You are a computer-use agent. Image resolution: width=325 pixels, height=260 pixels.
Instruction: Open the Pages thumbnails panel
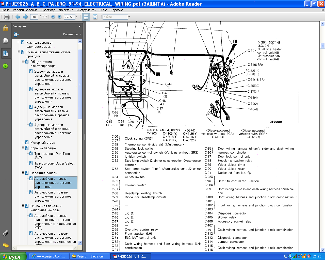tap(5, 41)
